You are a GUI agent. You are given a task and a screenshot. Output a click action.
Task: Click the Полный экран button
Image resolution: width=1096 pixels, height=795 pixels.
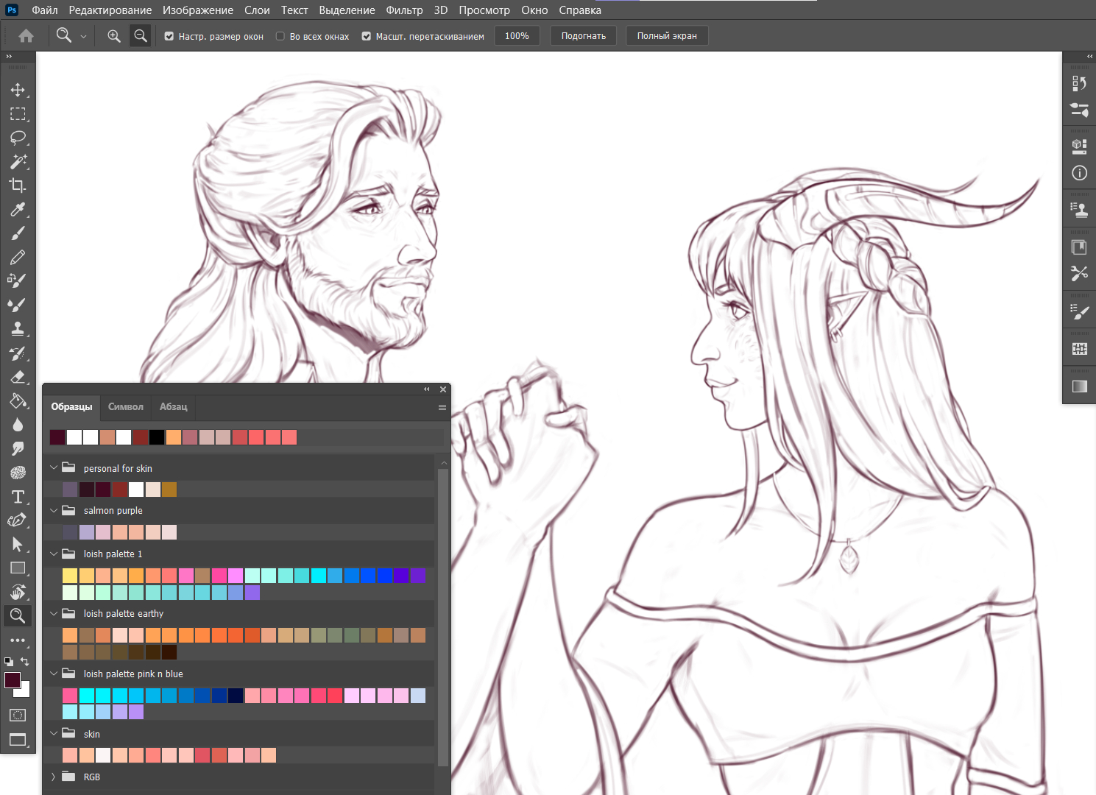click(x=666, y=36)
